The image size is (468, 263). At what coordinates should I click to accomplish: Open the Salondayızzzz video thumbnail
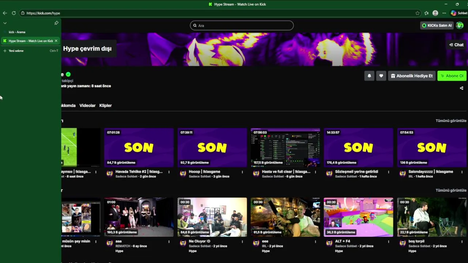(x=432, y=148)
